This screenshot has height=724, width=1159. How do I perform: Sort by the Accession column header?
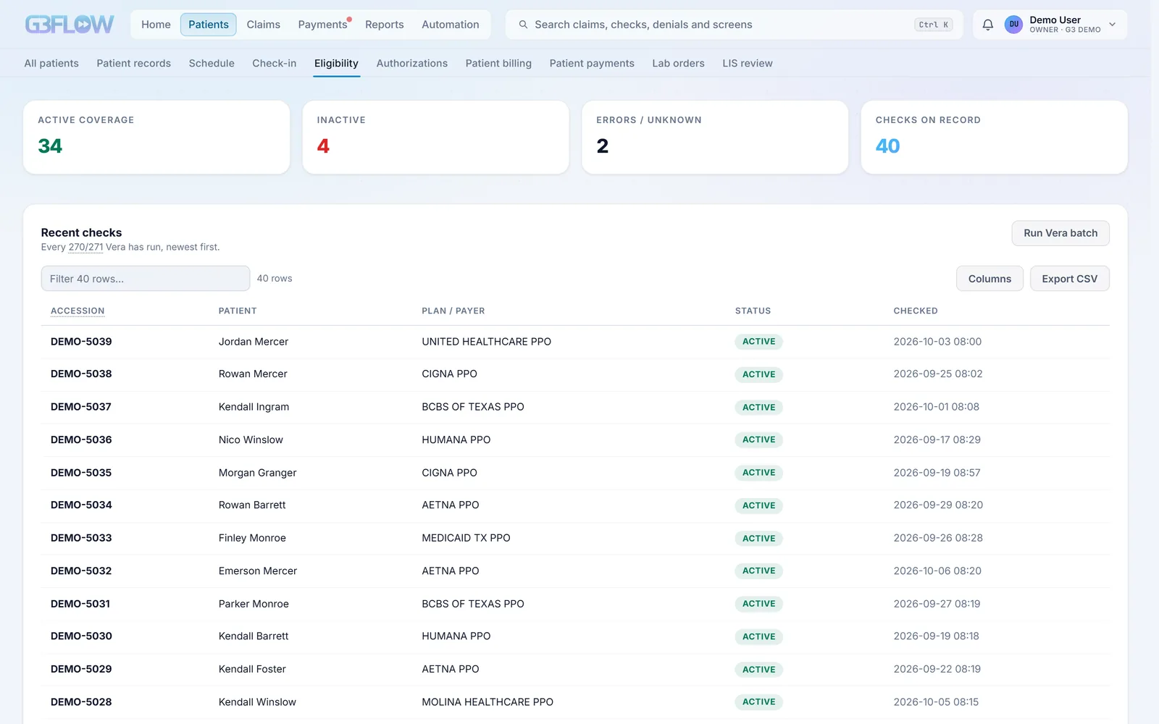coord(78,311)
